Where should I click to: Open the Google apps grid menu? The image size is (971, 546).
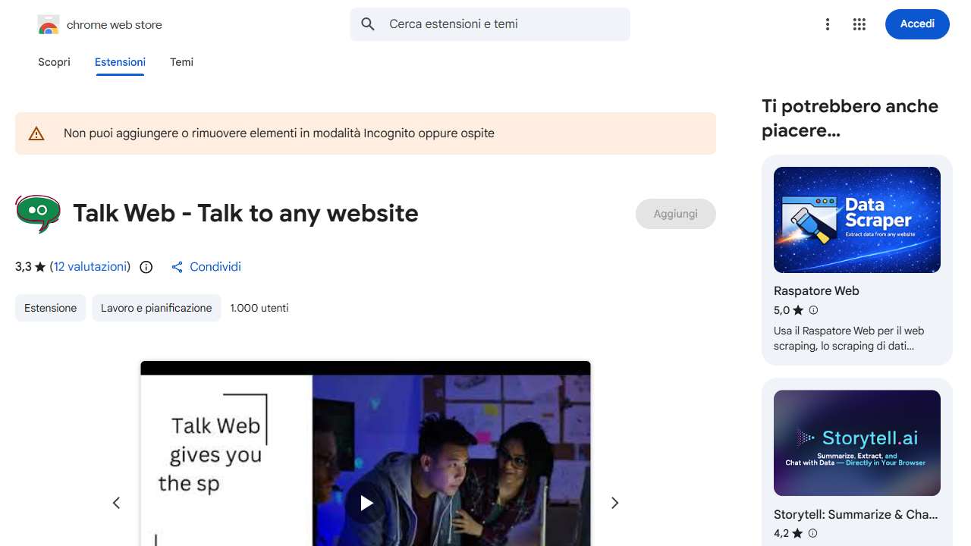coord(859,24)
